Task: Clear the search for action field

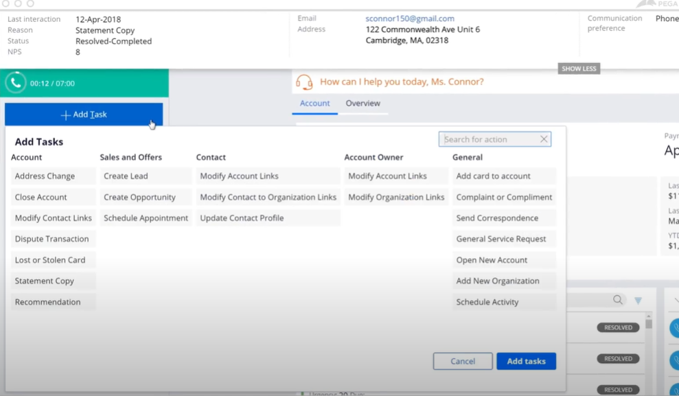Action: pyautogui.click(x=544, y=139)
